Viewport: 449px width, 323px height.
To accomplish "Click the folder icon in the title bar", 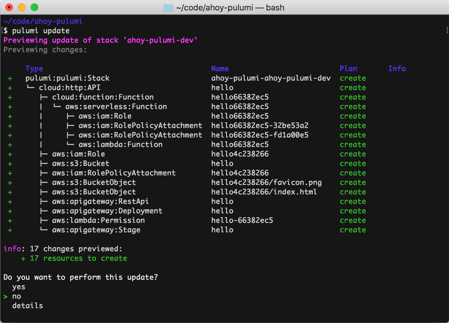I will (x=168, y=7).
